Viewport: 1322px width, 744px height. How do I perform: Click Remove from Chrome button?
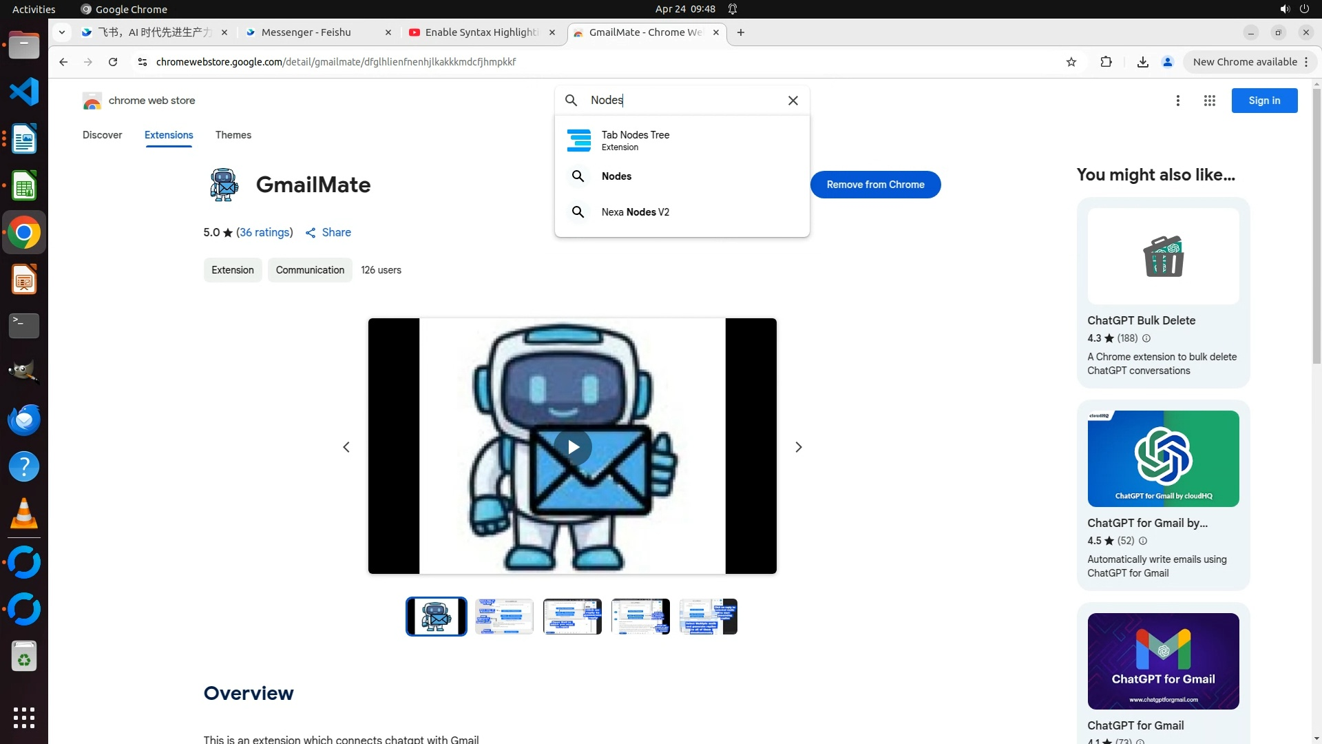875,185
